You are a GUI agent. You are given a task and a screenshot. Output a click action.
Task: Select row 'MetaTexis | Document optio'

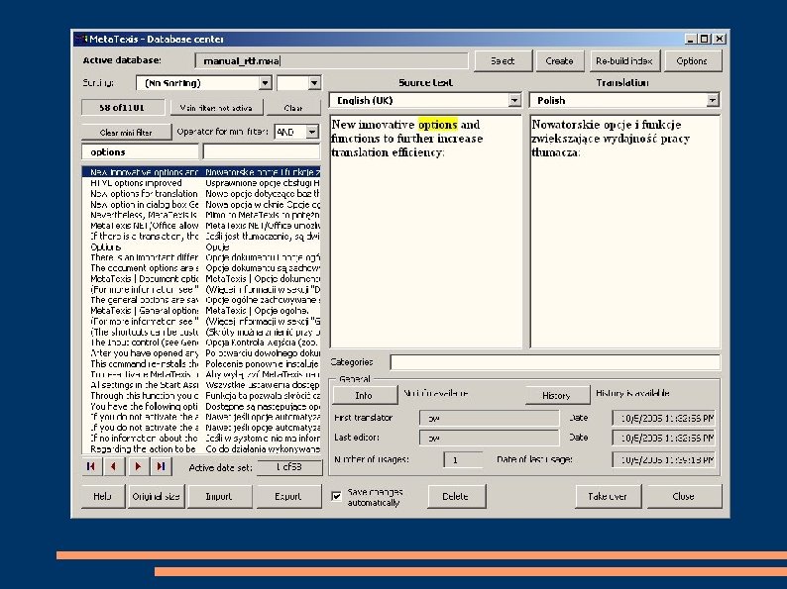pos(201,279)
